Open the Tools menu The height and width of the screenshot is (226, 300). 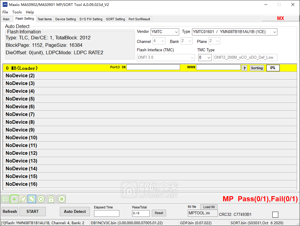pos(17,12)
